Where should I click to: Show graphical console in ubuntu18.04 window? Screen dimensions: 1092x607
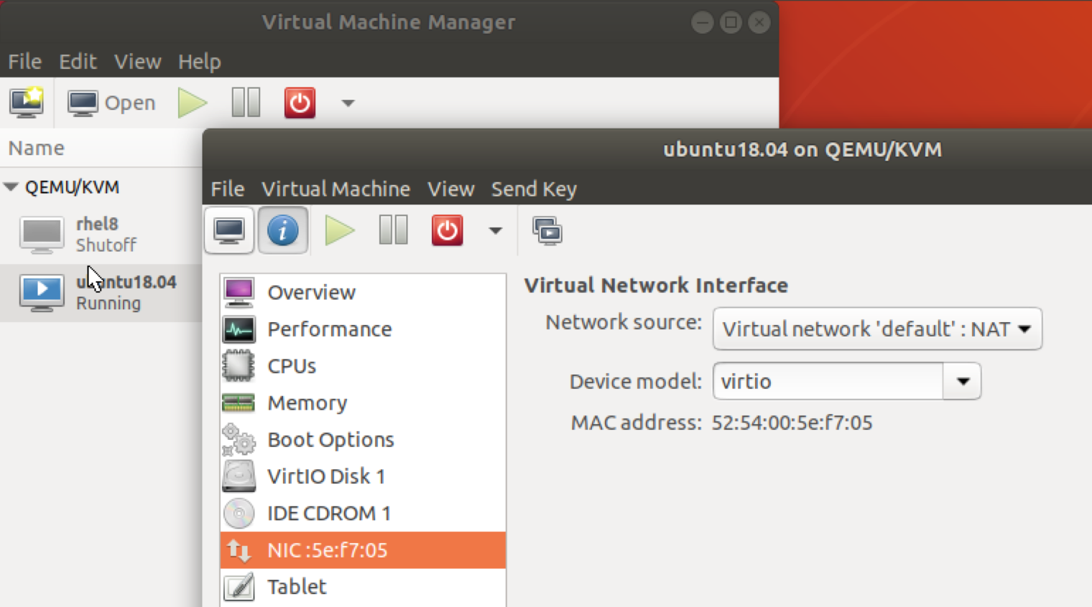(229, 230)
